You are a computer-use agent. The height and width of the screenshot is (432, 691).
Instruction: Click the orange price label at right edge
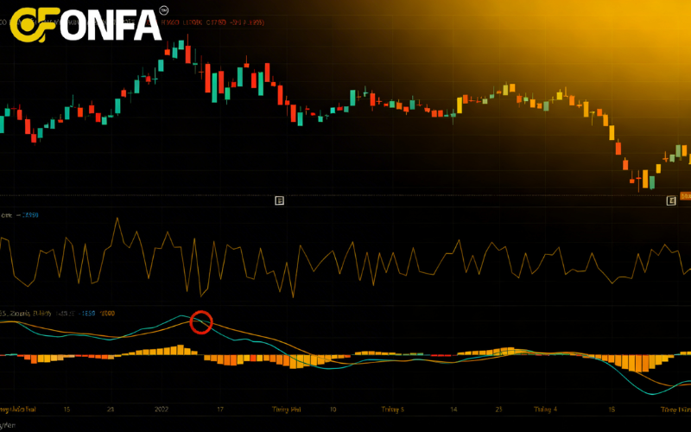(685, 196)
